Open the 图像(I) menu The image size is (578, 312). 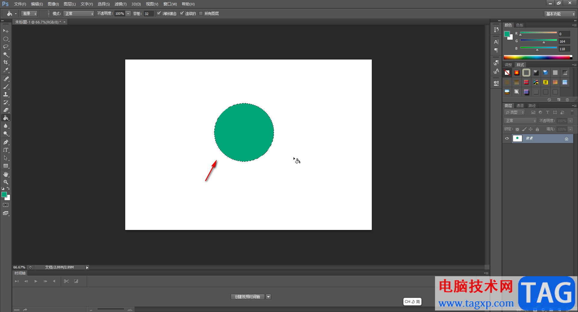[53, 4]
